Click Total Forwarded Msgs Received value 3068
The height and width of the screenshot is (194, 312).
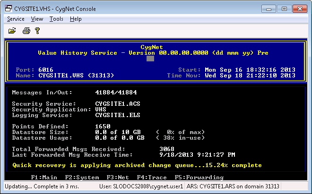coord(167,149)
